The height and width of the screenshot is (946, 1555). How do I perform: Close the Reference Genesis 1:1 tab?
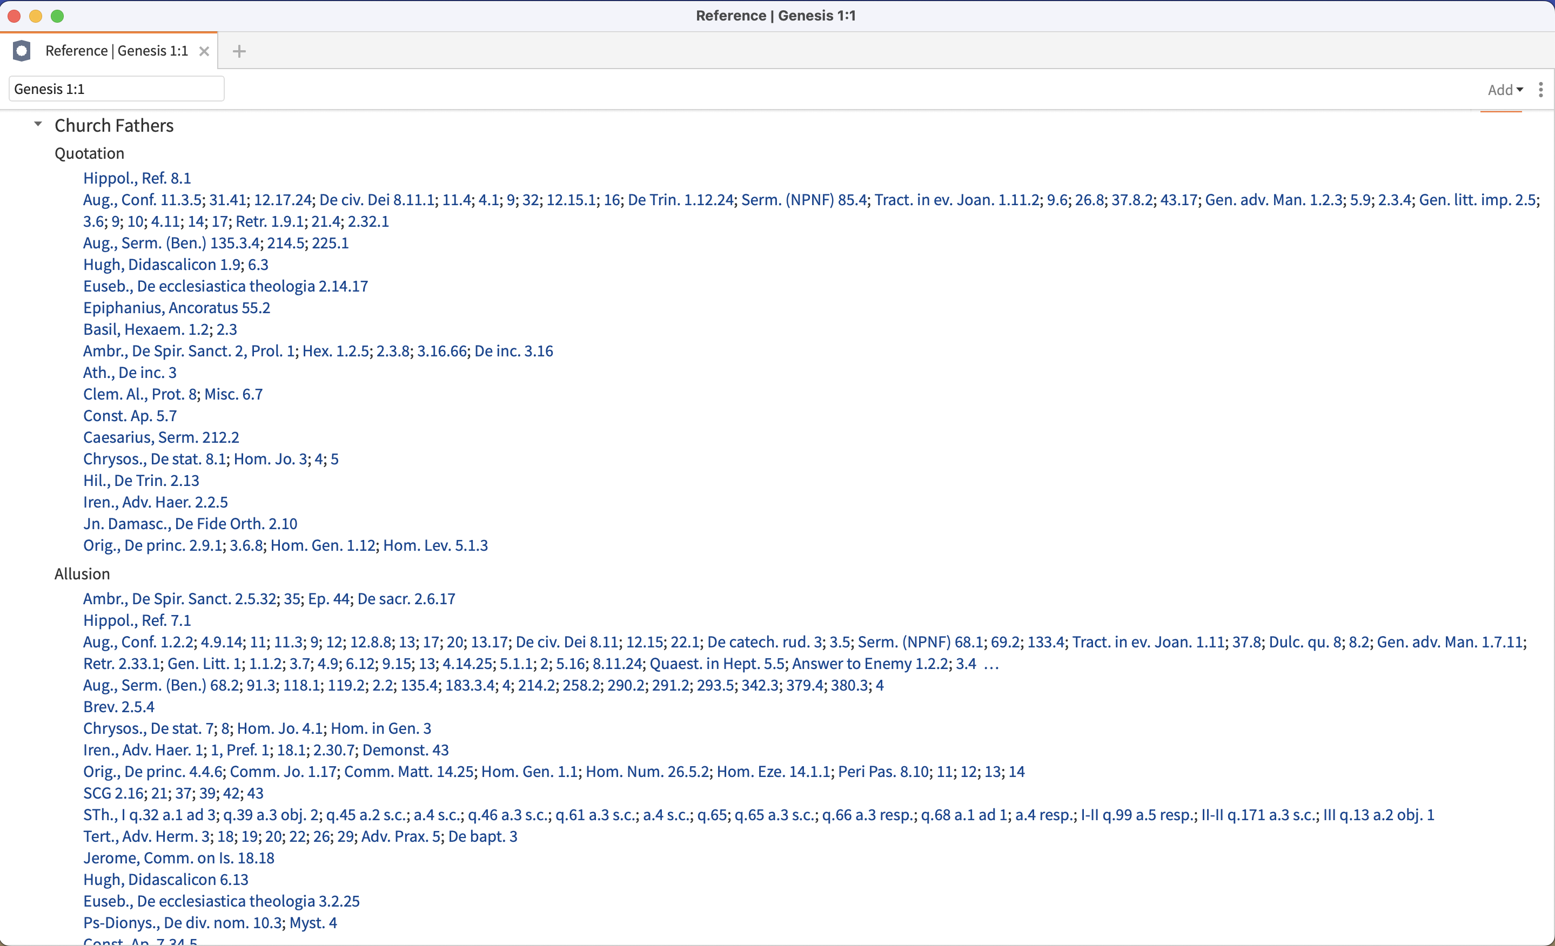(204, 51)
